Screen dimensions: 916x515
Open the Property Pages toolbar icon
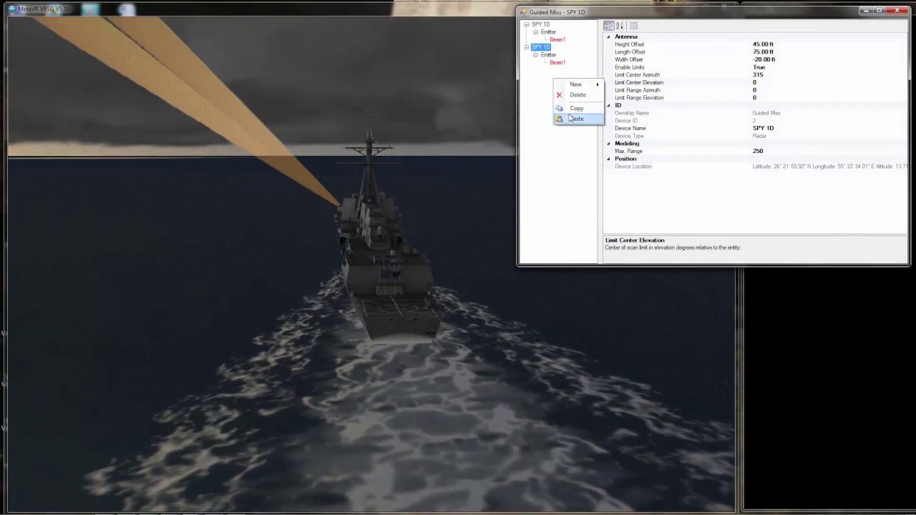[633, 26]
